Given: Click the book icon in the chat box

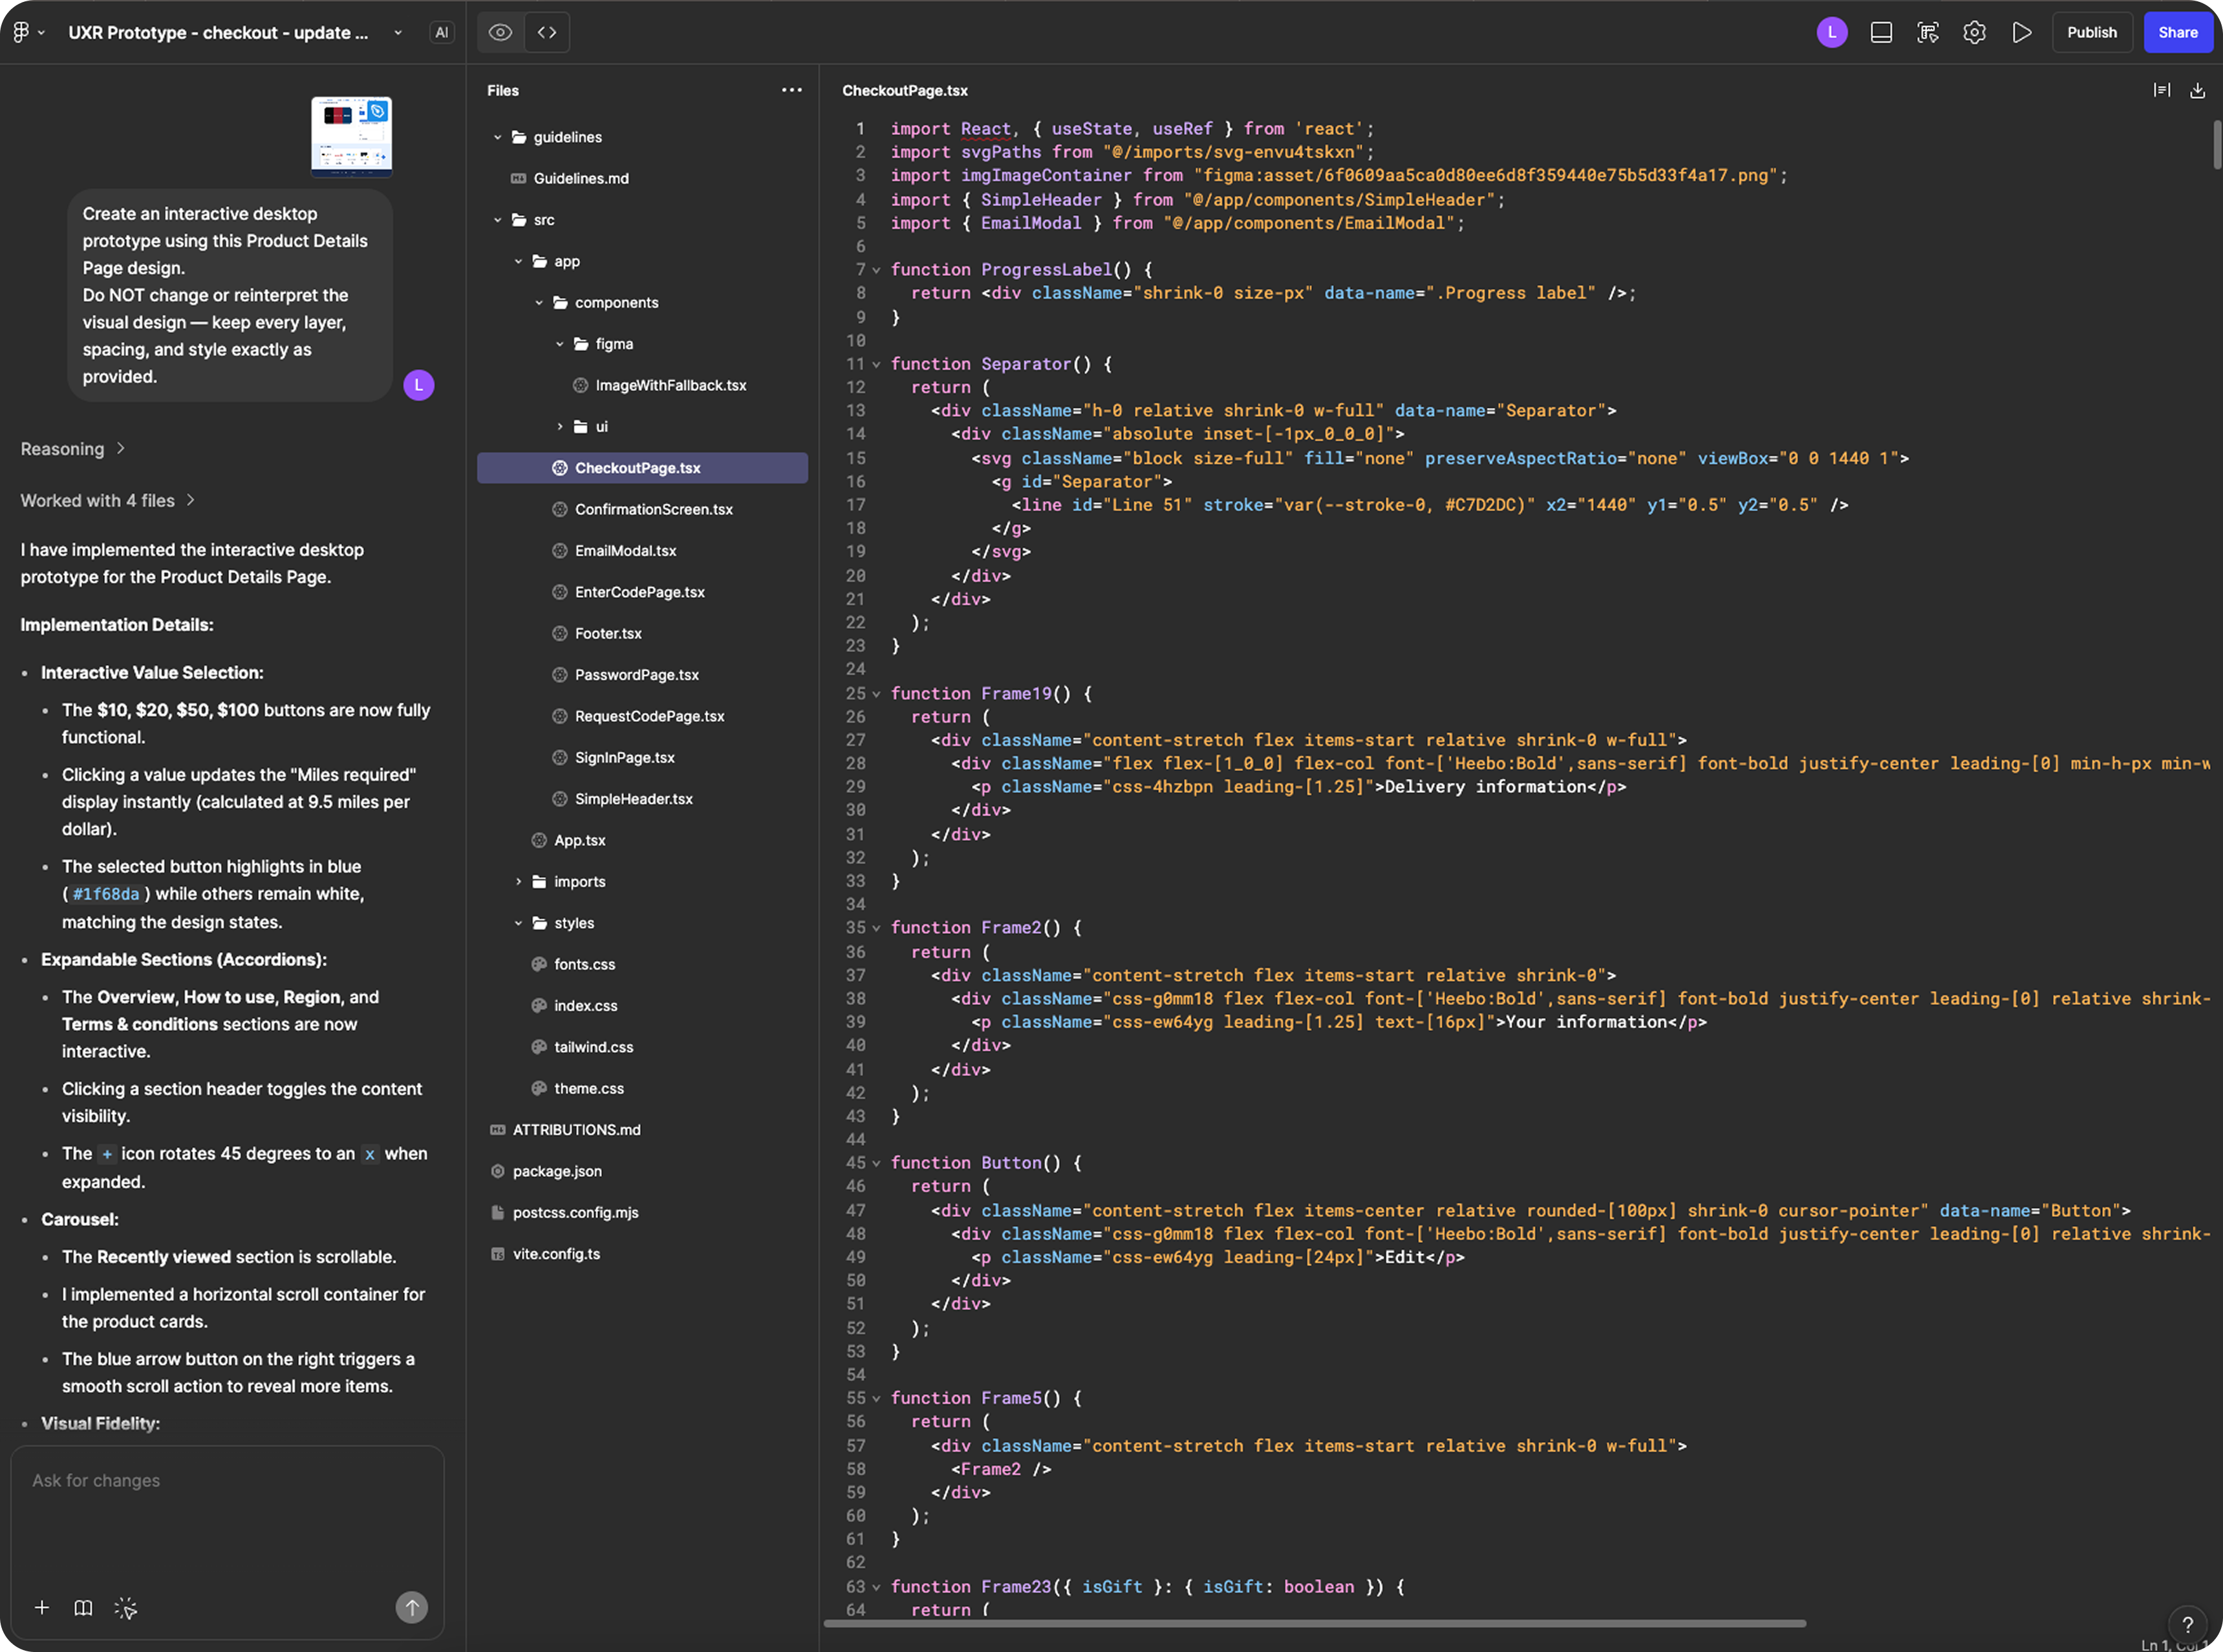Looking at the screenshot, I should click(x=83, y=1607).
